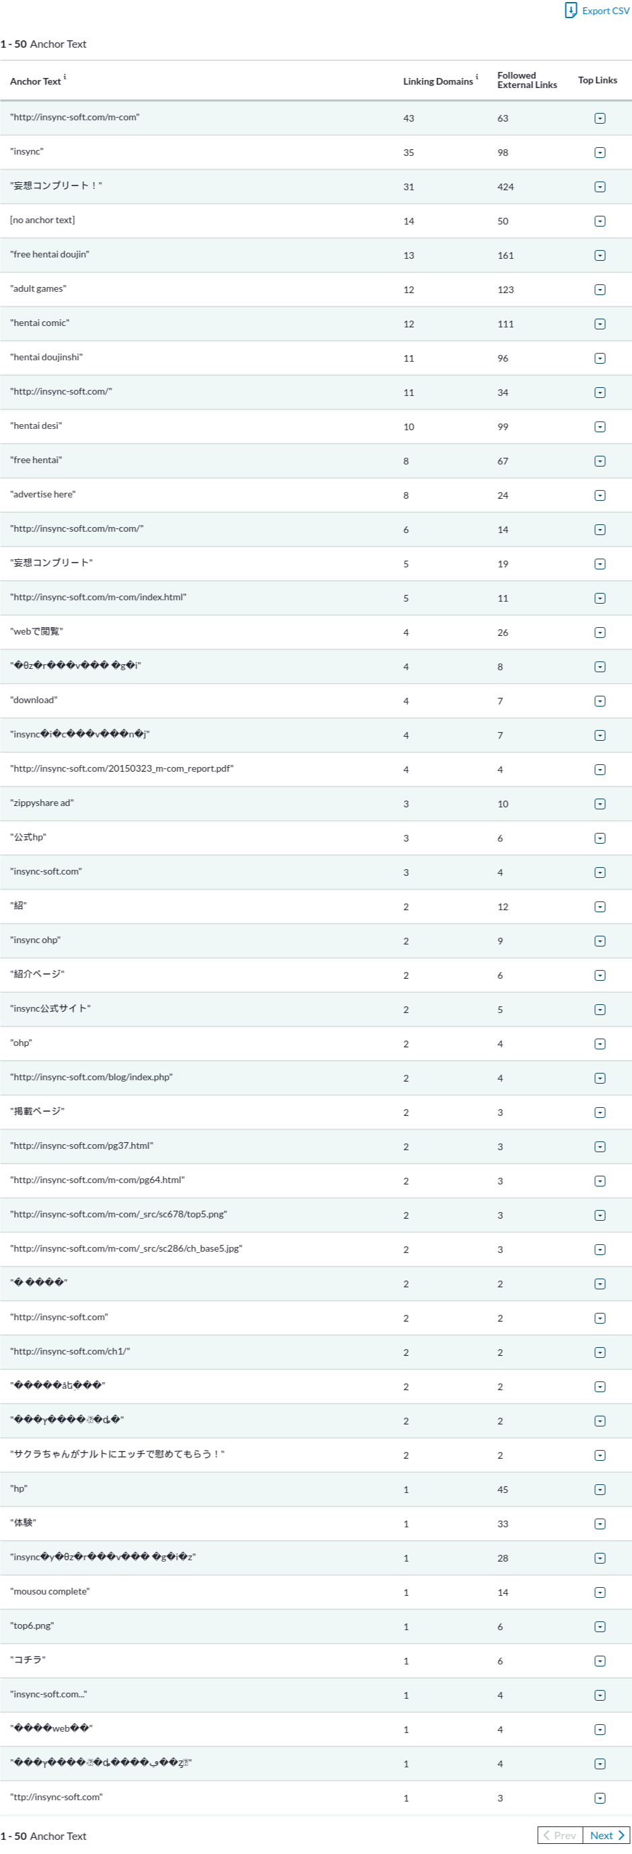Expand Top Links for "insync" row

click(600, 153)
